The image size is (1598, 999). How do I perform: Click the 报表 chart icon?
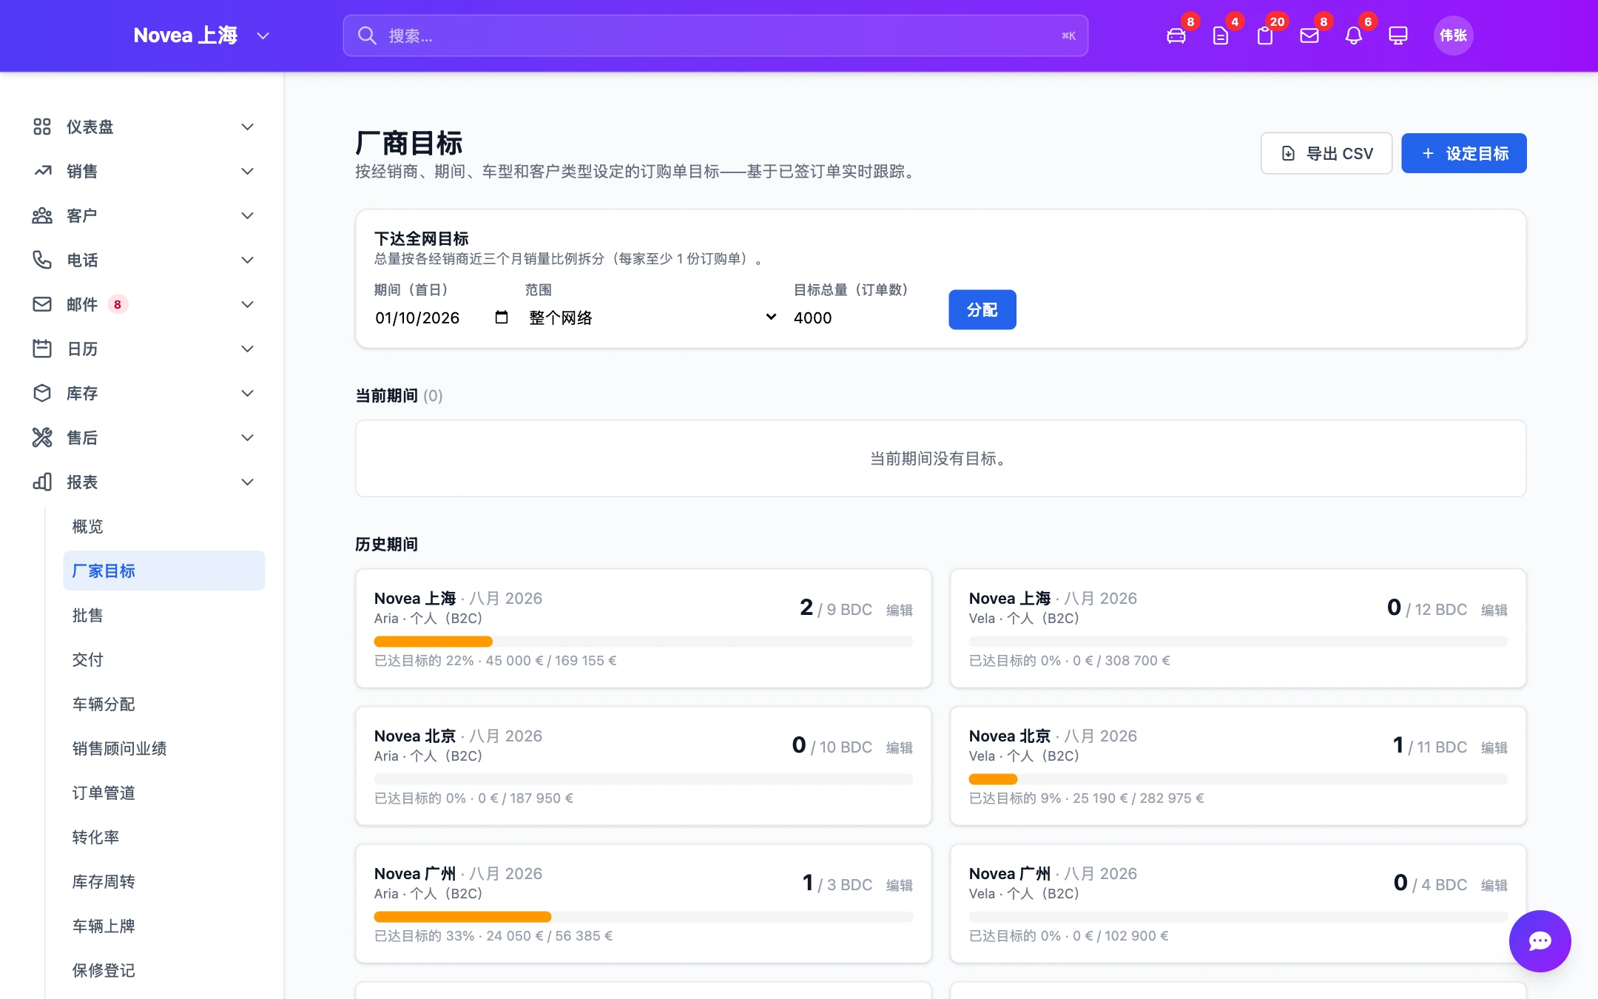[x=42, y=482]
